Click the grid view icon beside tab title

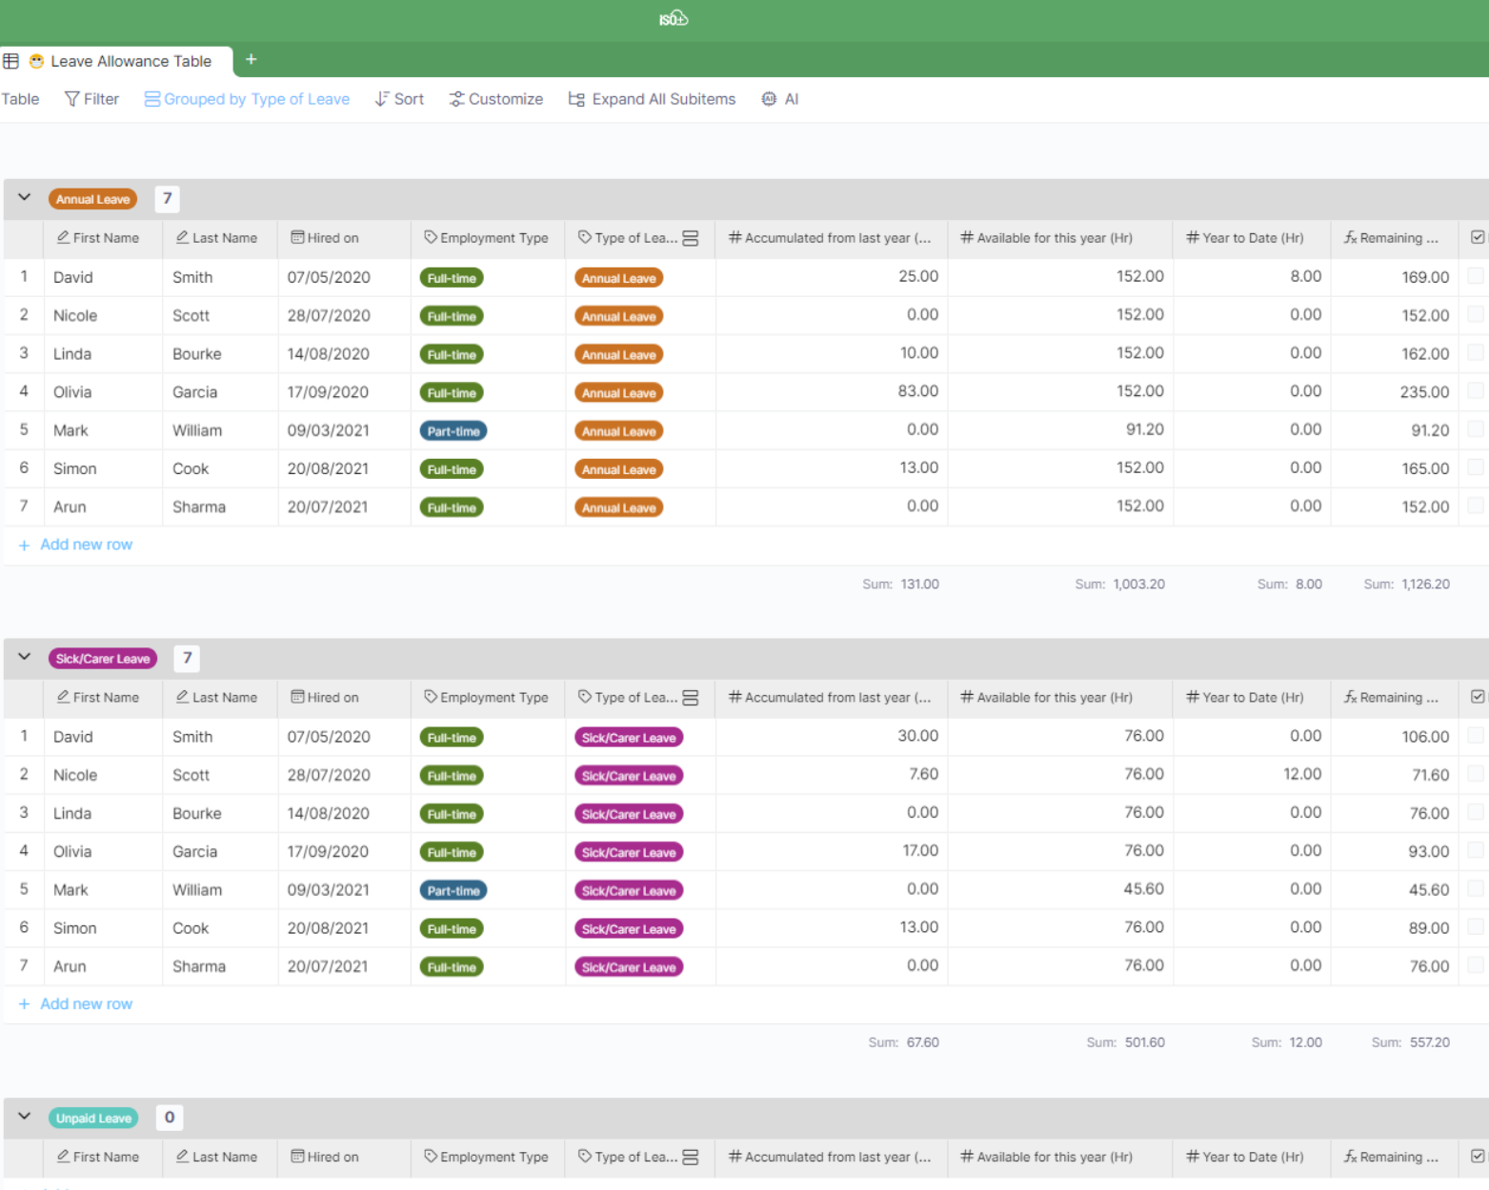11,61
